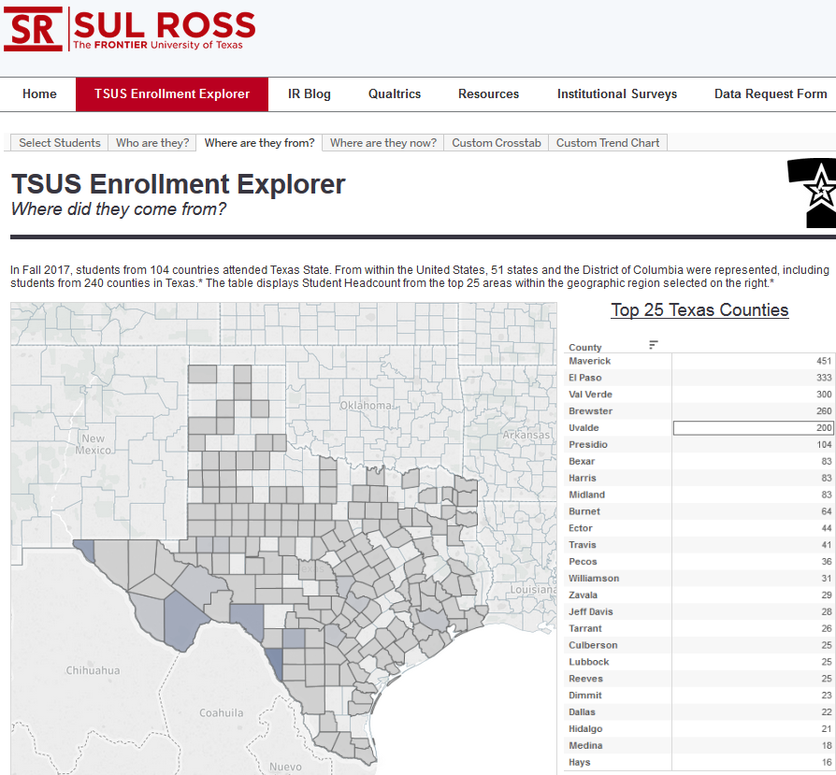This screenshot has height=775, width=836.
Task: Click the Arkansas label on the map
Action: pyautogui.click(x=526, y=435)
